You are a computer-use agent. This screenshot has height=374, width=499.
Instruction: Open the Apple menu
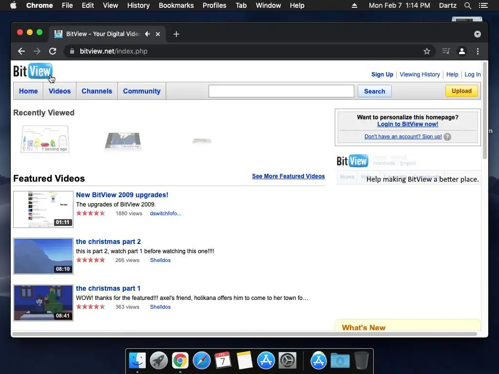tap(13, 5)
